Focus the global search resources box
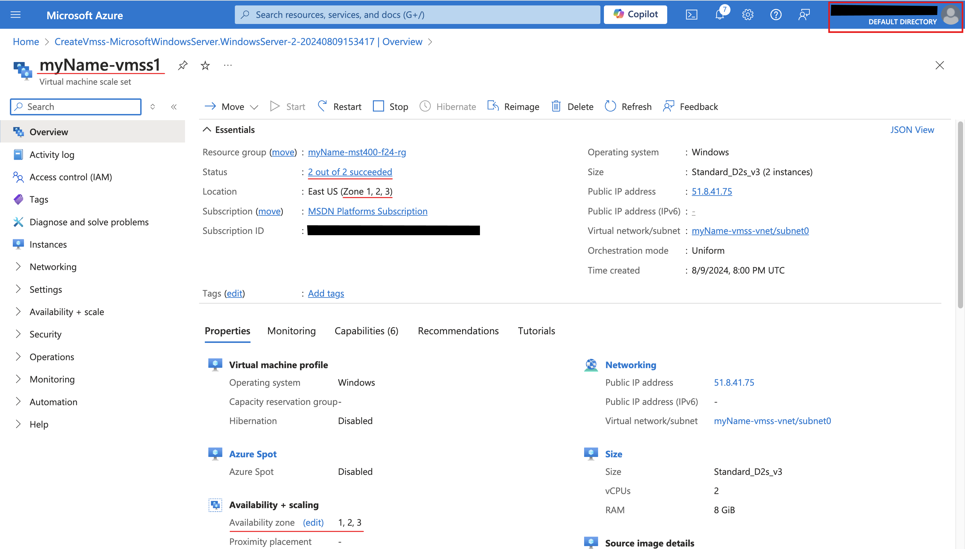The height and width of the screenshot is (549, 965). (417, 15)
